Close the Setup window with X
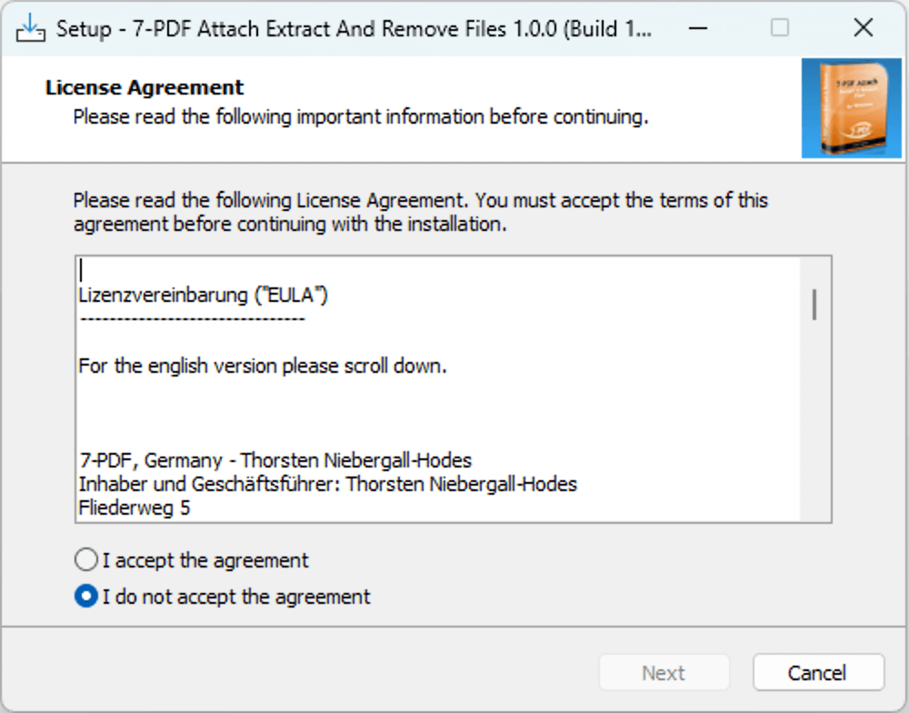 864,28
